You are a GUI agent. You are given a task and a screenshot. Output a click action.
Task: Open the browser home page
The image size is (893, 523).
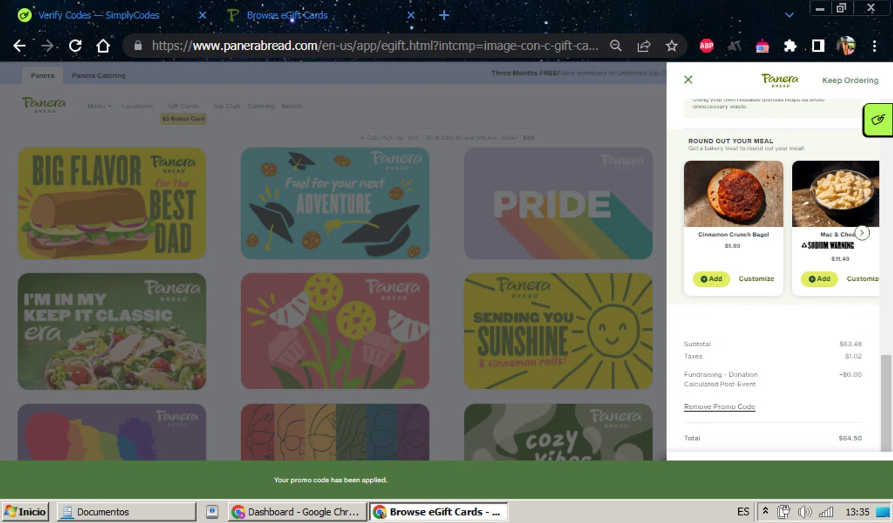click(x=103, y=46)
